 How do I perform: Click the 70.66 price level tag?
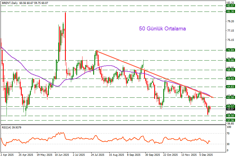231,60
